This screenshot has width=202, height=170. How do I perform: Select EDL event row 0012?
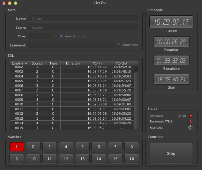(x=72, y=114)
